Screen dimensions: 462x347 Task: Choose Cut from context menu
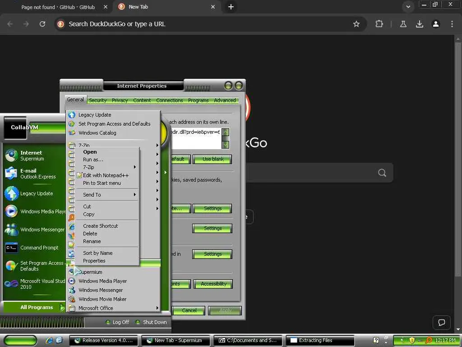(107, 206)
